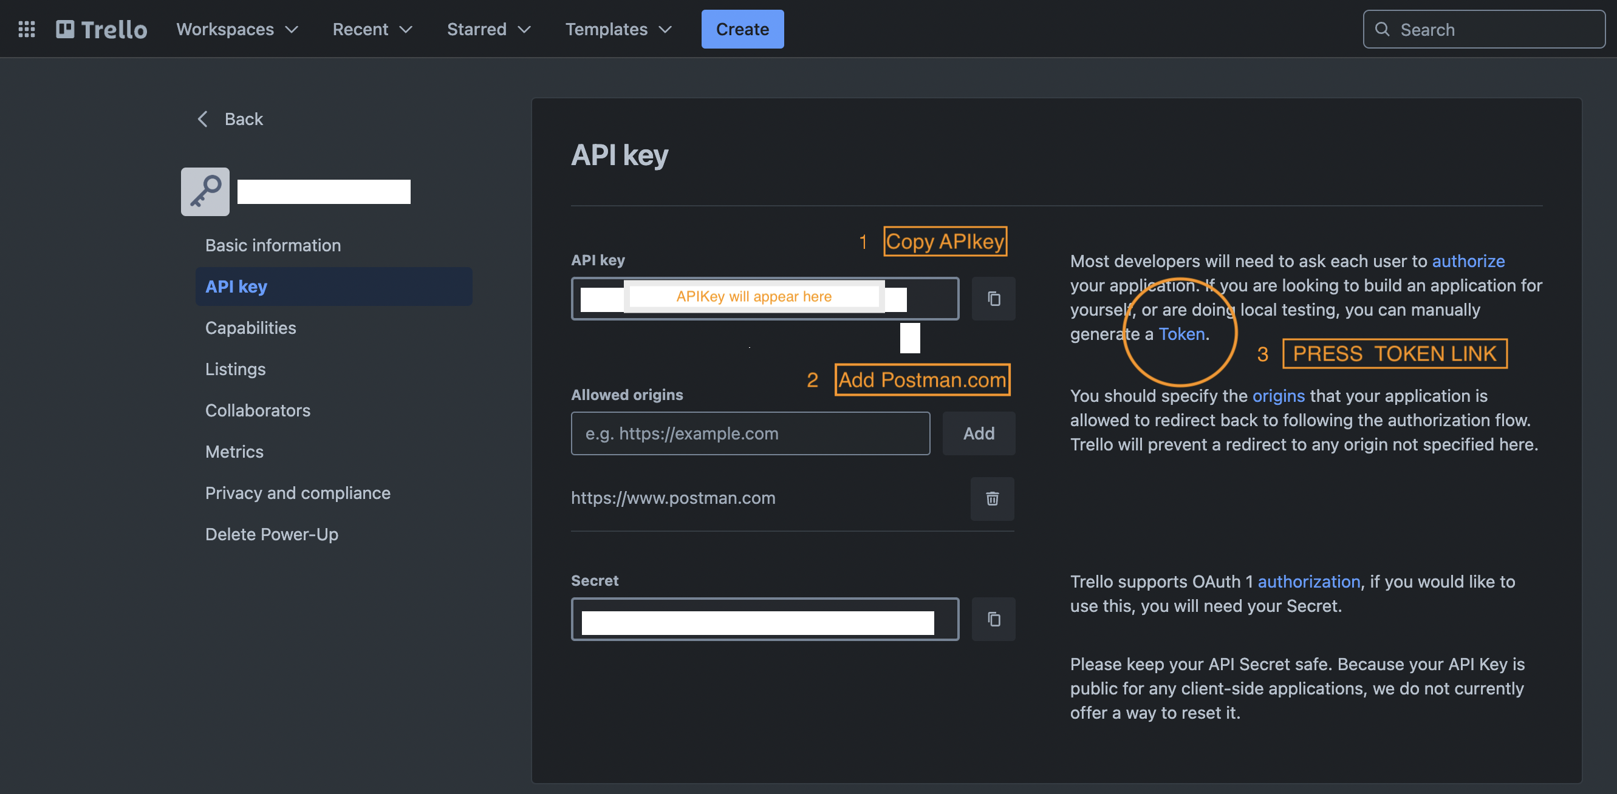1617x794 pixels.
Task: Click inside the API key field
Action: (x=765, y=299)
